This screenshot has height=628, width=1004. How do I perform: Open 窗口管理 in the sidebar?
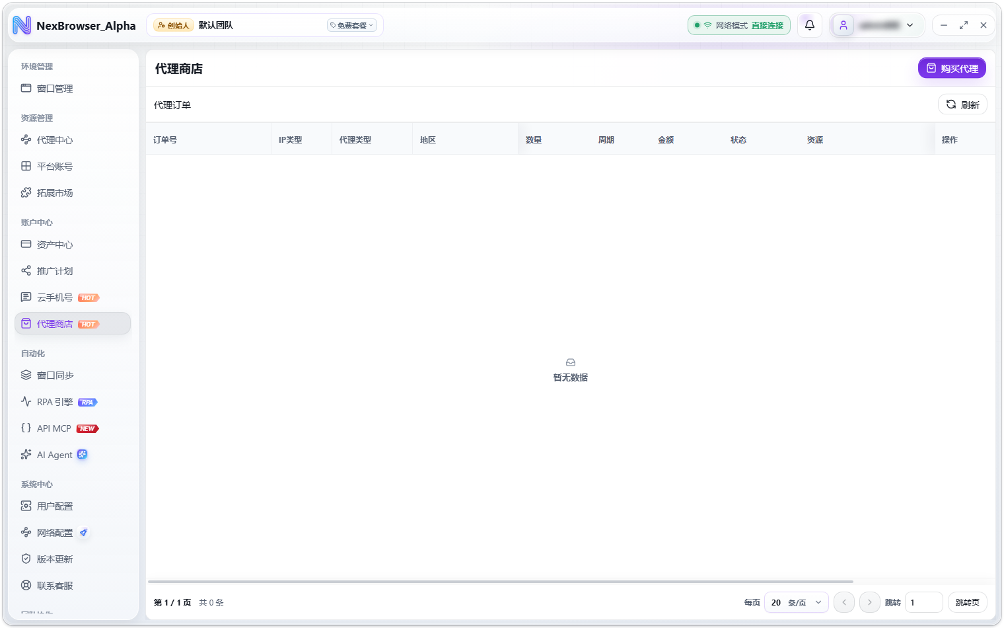coord(73,89)
